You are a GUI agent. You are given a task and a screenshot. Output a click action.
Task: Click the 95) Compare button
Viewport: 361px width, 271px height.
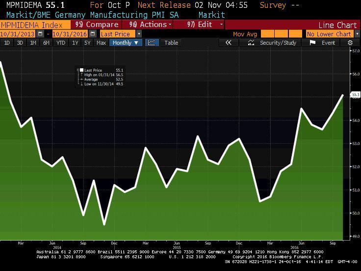point(97,25)
